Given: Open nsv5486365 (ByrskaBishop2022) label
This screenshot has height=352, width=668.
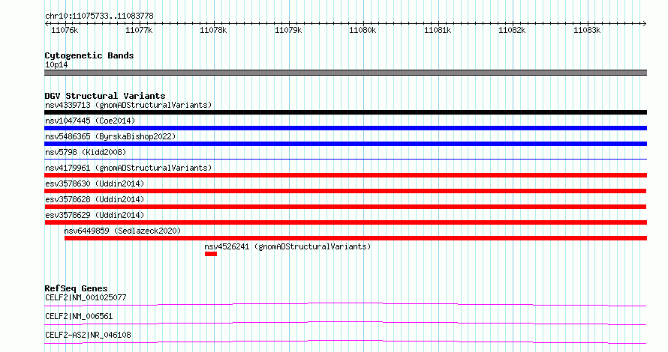Looking at the screenshot, I should [110, 136].
